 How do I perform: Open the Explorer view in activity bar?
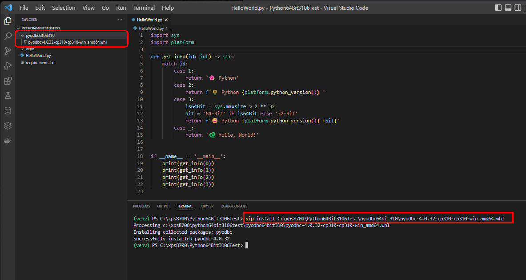point(8,21)
